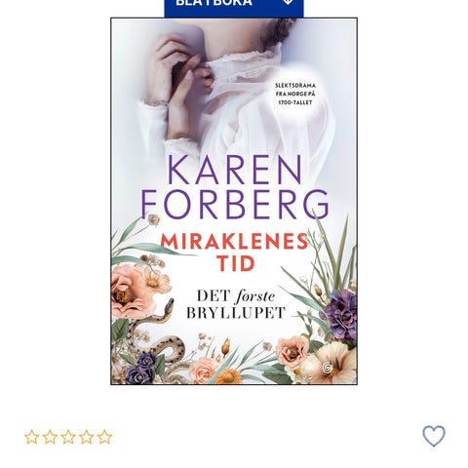
Task: Click the orange flower at the cover bottom
Action: [228, 376]
